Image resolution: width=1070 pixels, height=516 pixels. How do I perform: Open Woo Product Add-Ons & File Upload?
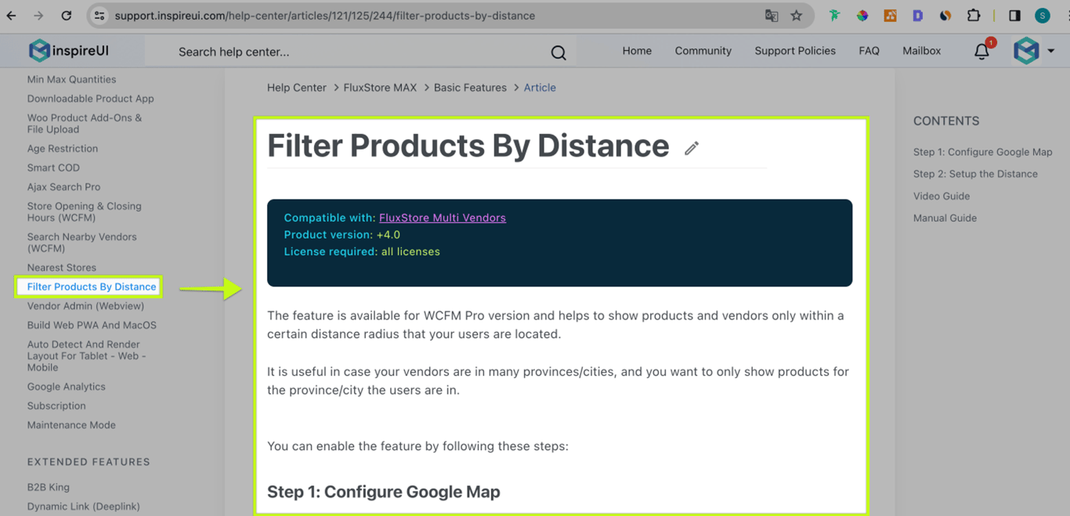85,124
